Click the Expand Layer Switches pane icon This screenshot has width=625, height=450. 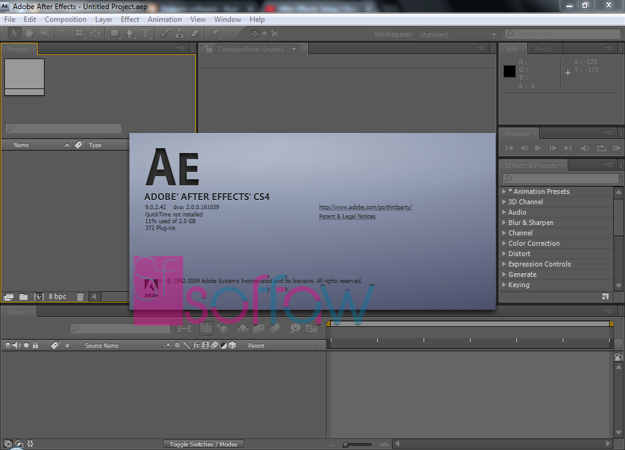click(x=8, y=444)
